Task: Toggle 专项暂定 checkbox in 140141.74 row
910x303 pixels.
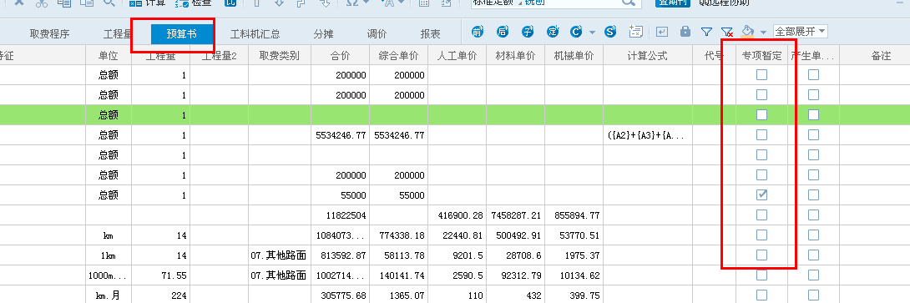Action: 761,275
